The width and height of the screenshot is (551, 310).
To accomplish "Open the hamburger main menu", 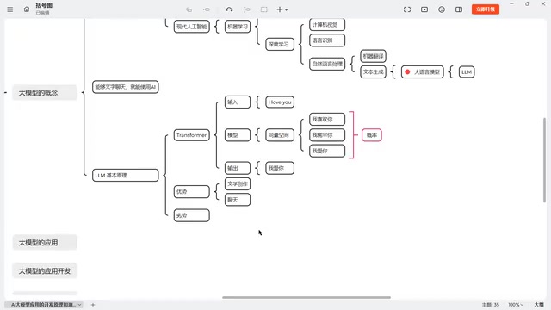I will coord(9,9).
